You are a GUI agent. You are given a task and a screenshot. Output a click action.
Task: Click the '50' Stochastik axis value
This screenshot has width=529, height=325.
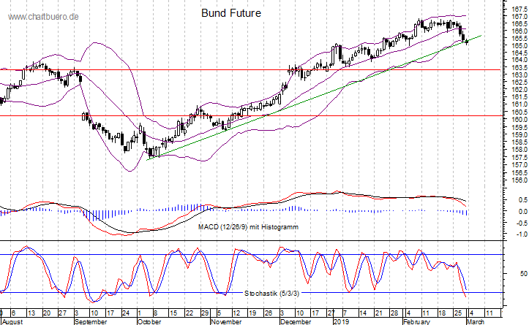tap(524, 273)
